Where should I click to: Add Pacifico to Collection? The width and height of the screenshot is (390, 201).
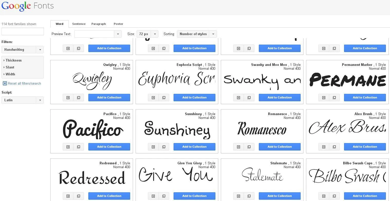[x=109, y=147]
